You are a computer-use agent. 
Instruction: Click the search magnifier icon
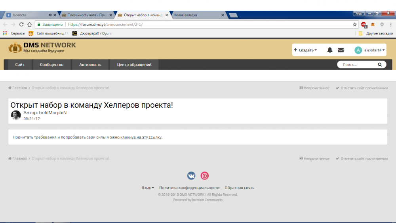(380, 65)
